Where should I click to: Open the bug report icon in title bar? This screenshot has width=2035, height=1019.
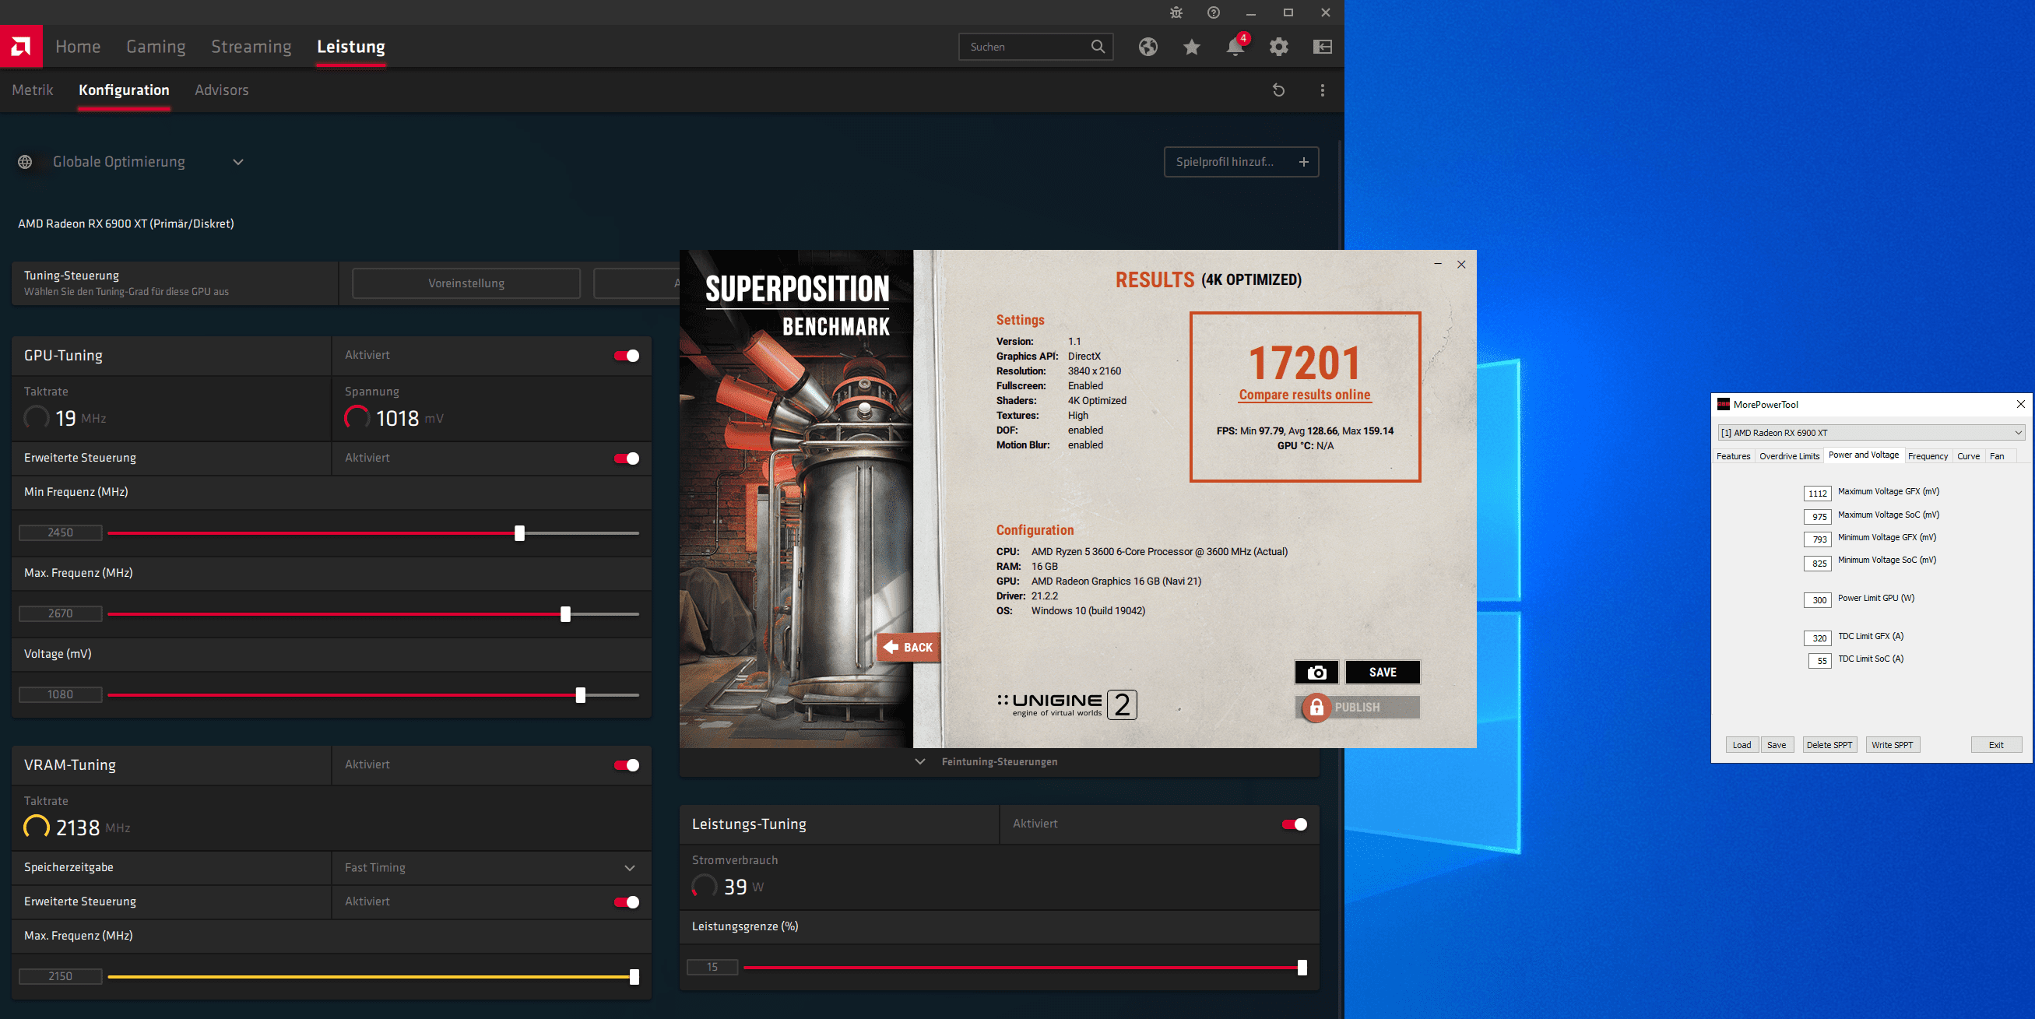[1176, 12]
